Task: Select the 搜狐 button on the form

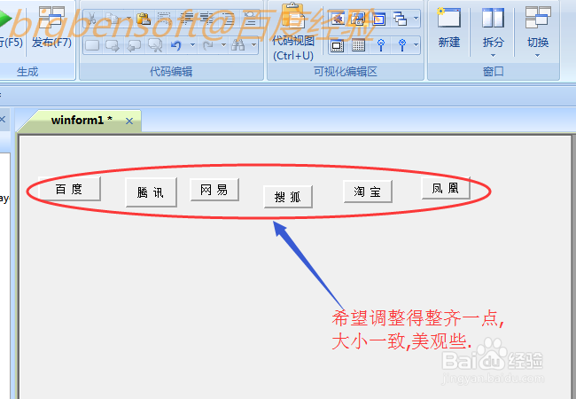Action: (x=288, y=197)
